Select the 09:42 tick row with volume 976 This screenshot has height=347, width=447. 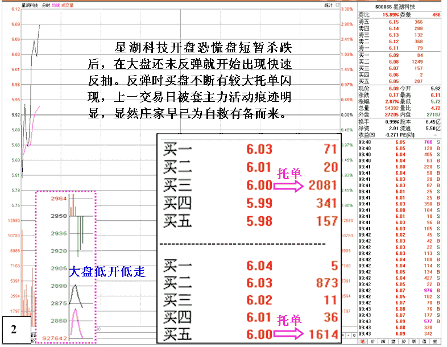399,291
